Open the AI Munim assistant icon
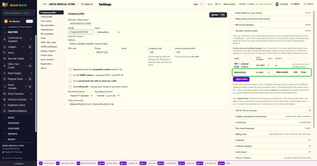Viewport: 317px width, 166px height. pos(6,21)
